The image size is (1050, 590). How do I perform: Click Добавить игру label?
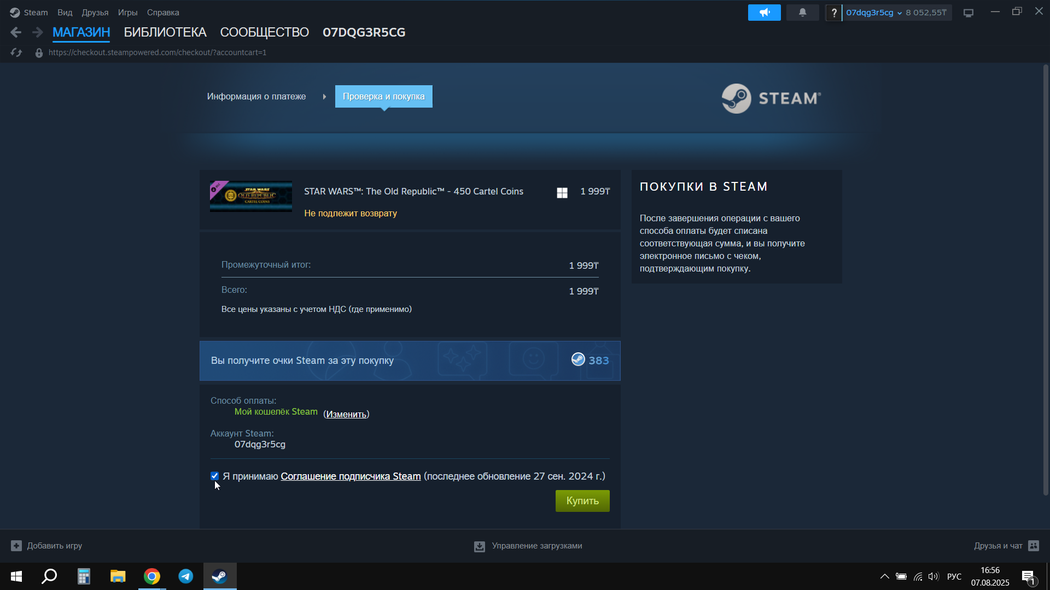click(x=55, y=546)
